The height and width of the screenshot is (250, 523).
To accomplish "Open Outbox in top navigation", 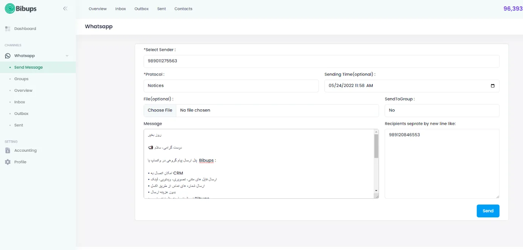I will point(141,9).
